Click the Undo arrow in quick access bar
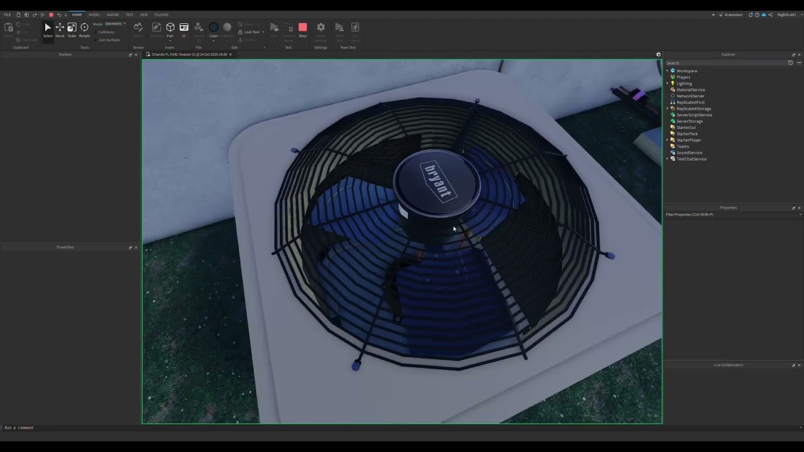The width and height of the screenshot is (804, 452). [x=59, y=14]
